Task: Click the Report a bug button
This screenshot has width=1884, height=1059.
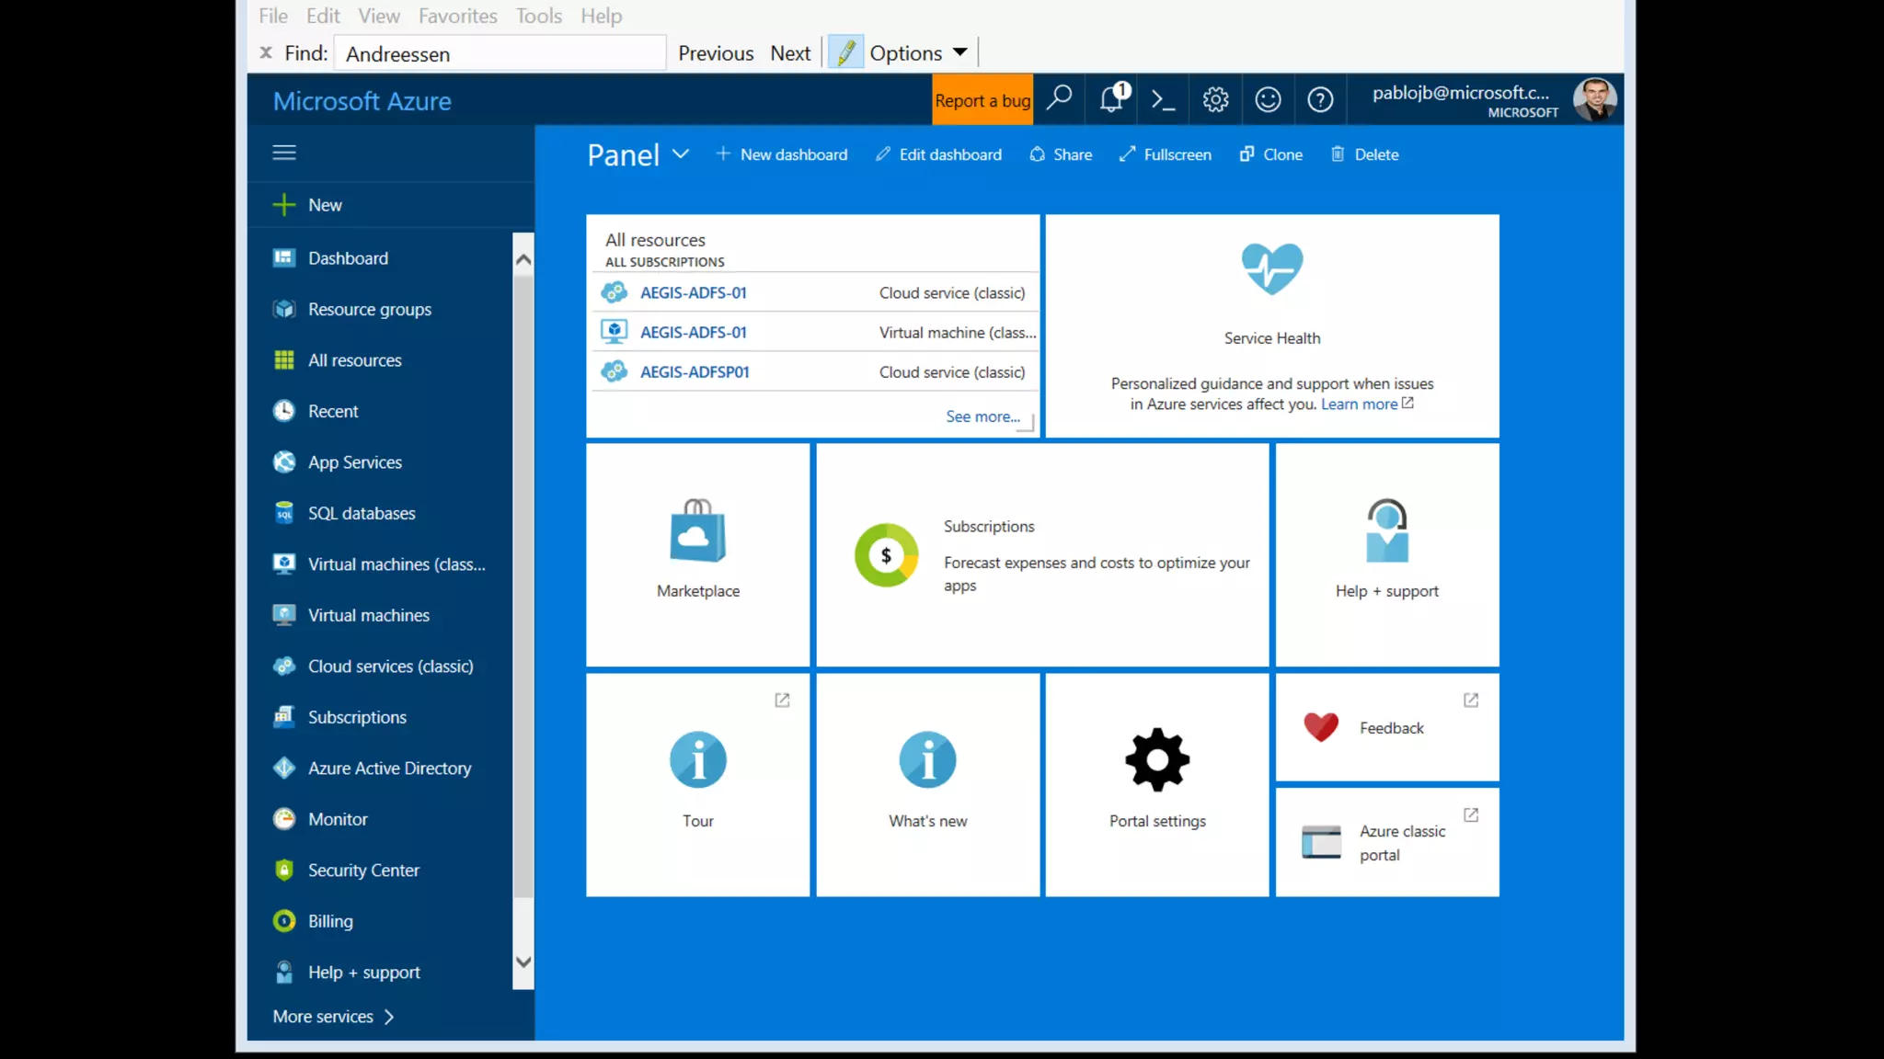Action: (x=982, y=100)
